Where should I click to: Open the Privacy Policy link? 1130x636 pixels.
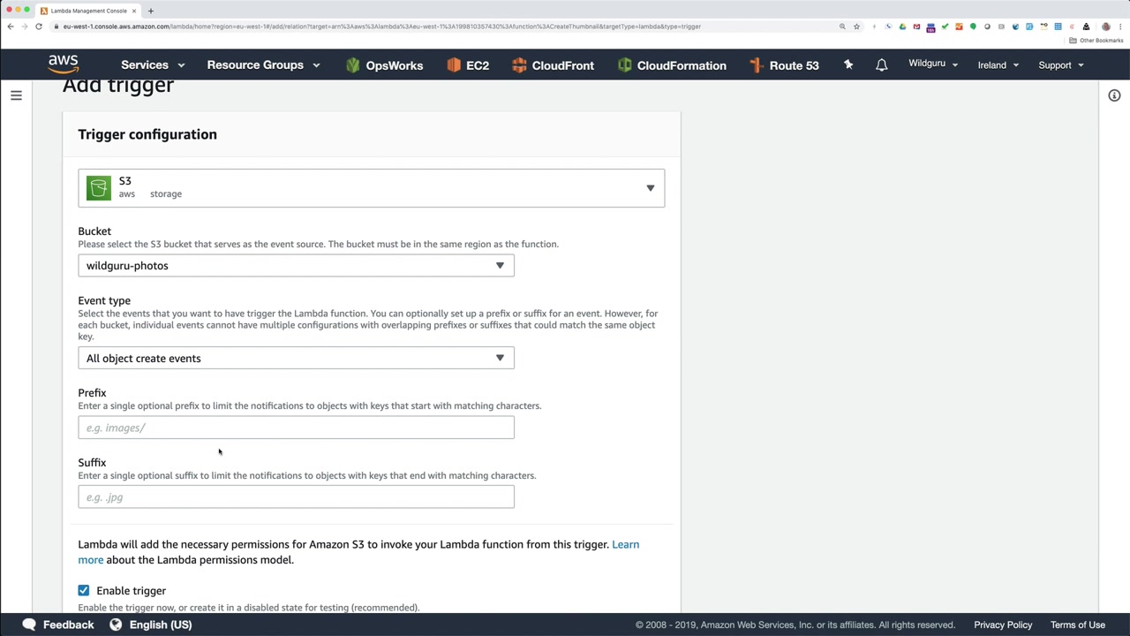pyautogui.click(x=1003, y=625)
